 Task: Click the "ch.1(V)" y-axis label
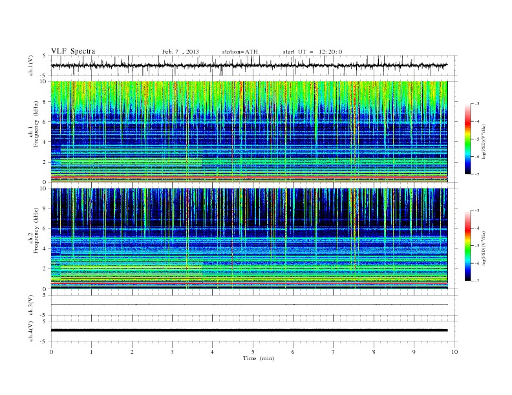[30, 65]
